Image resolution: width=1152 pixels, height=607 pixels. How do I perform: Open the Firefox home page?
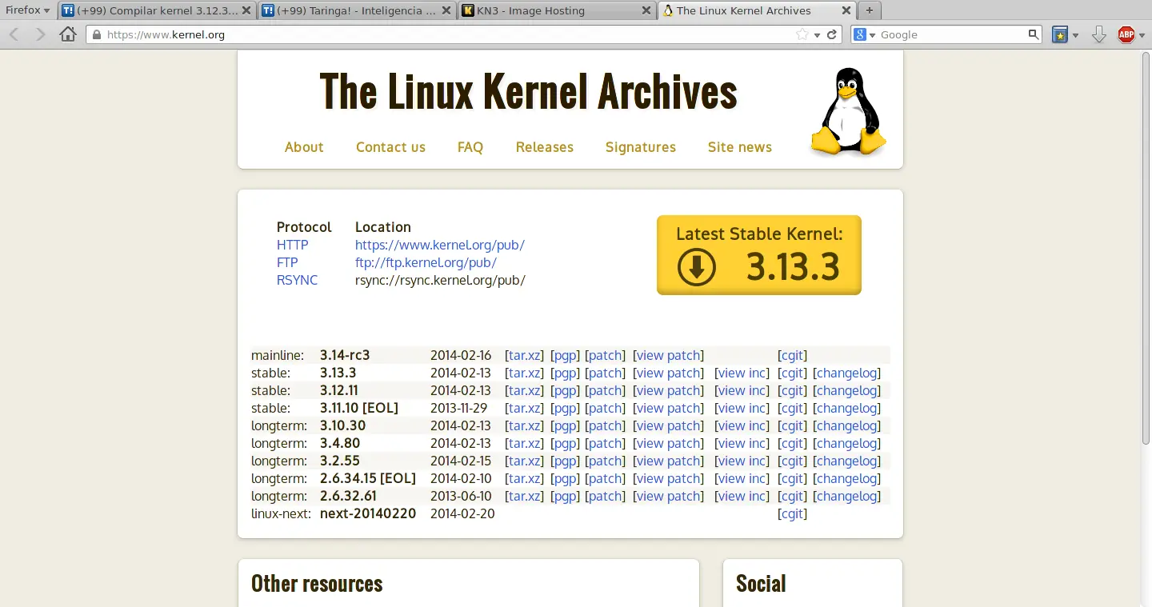[x=68, y=34]
